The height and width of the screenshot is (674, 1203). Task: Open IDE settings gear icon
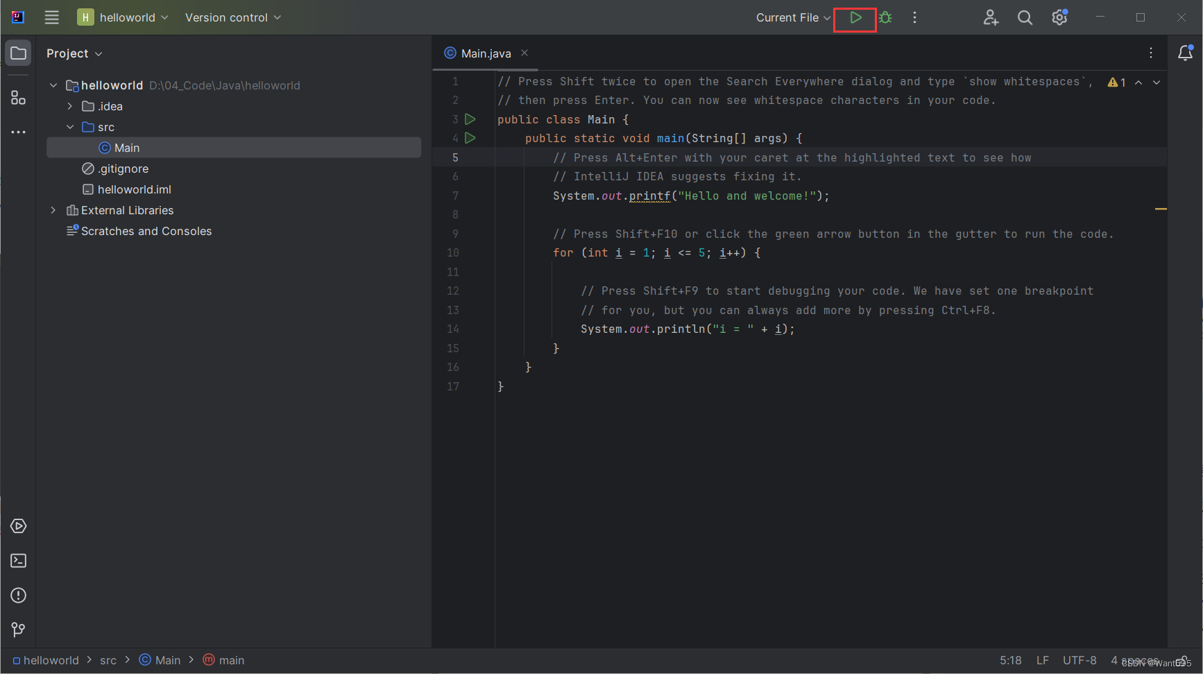[1059, 17]
